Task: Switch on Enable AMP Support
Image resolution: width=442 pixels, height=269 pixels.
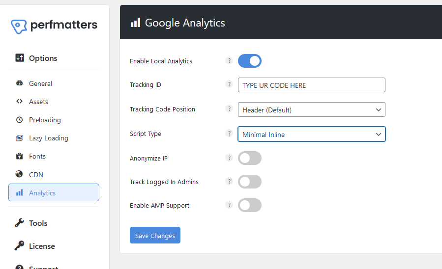Action: (250, 205)
